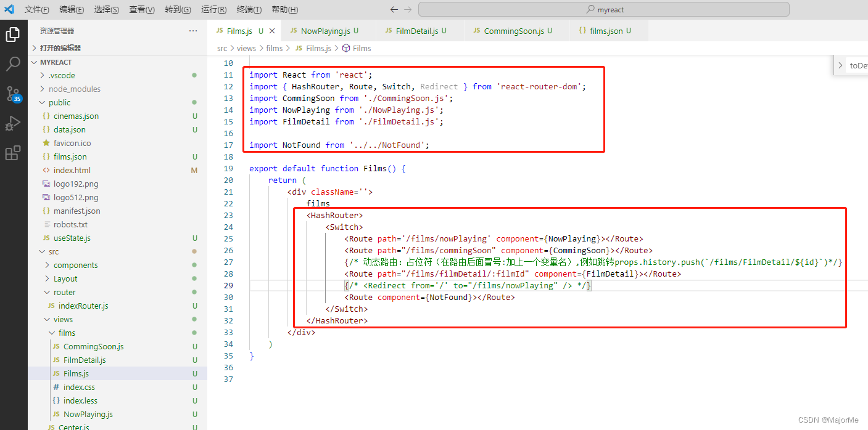This screenshot has height=430, width=868.
Task: Open 查看(V) menu
Action: (x=143, y=10)
